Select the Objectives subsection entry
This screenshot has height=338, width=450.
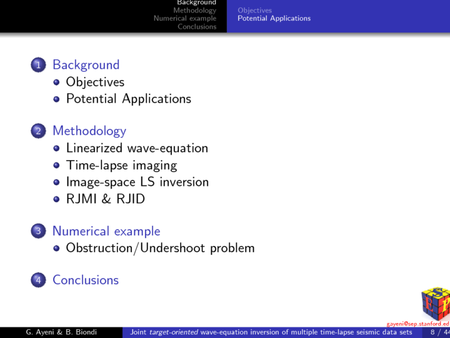[95, 82]
